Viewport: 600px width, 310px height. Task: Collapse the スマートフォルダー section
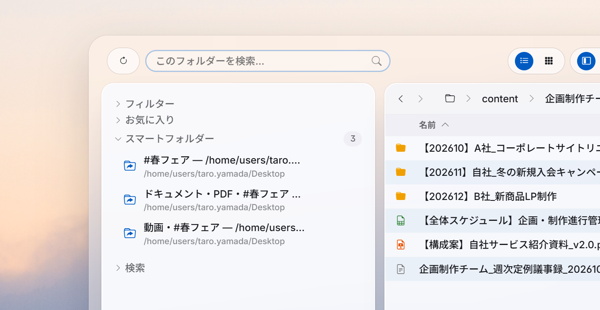[x=164, y=139]
